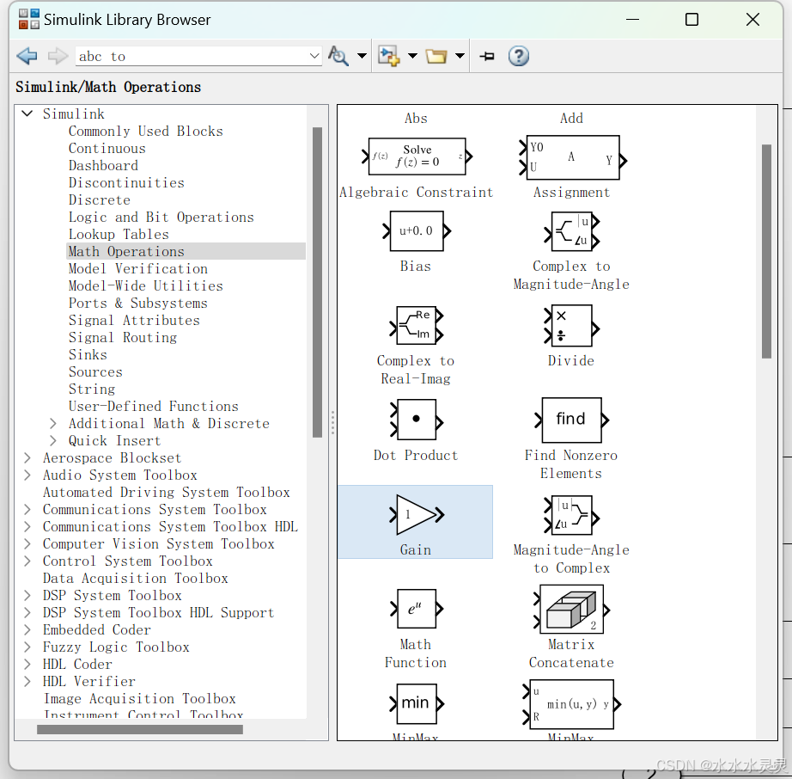Open the search options dropdown arrow
This screenshot has width=792, height=779.
pyautogui.click(x=362, y=56)
